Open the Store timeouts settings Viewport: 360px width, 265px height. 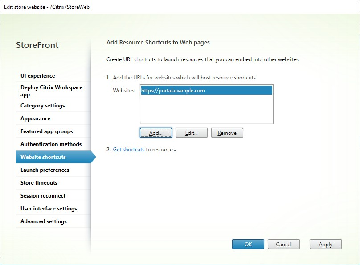40,182
